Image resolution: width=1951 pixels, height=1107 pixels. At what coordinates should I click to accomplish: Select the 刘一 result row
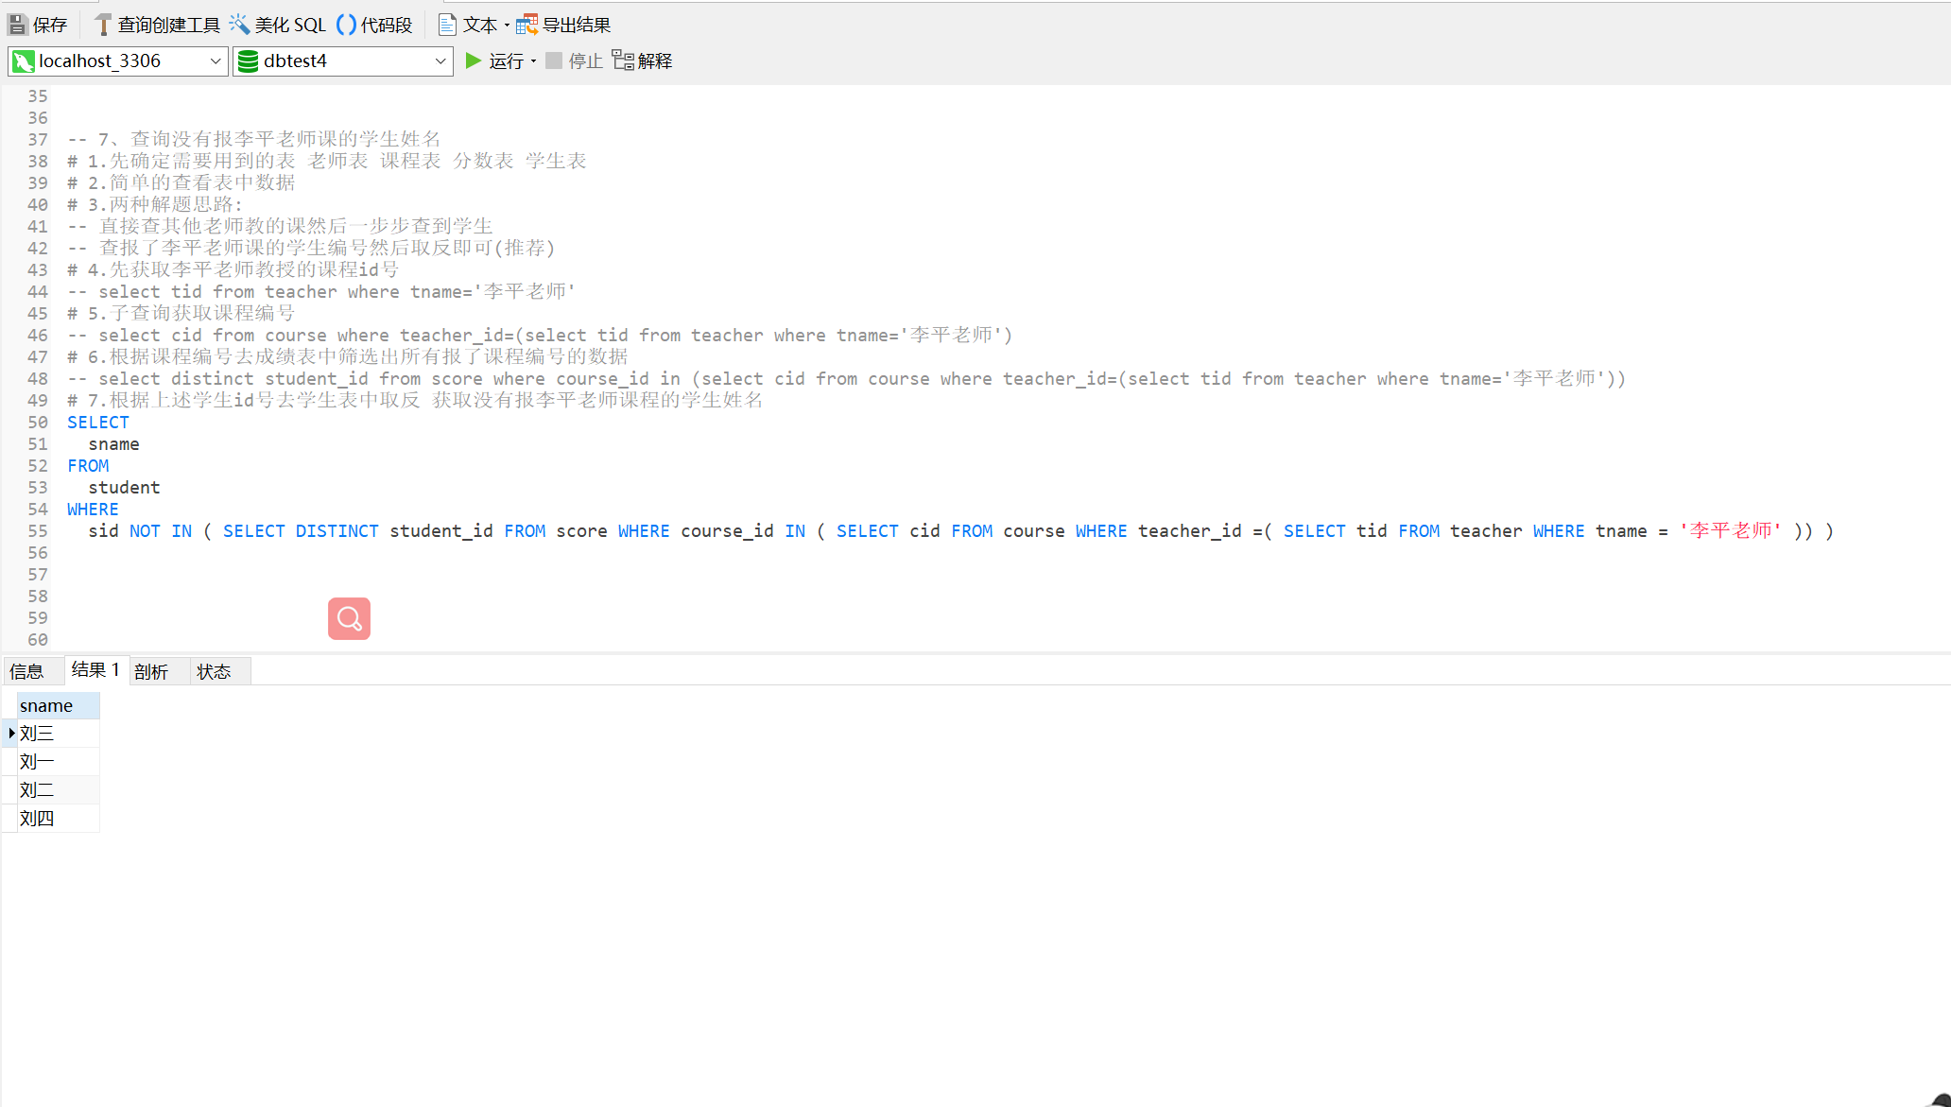click(57, 761)
